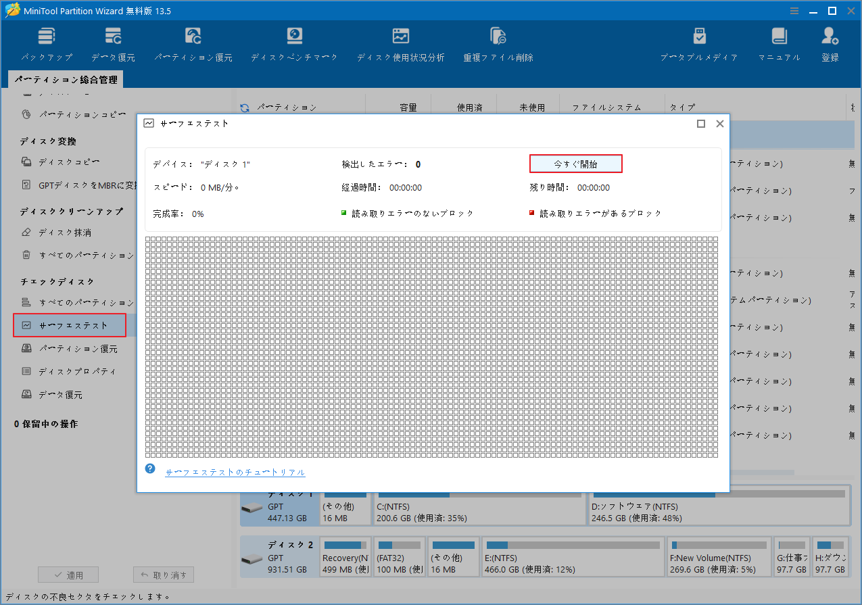Image resolution: width=862 pixels, height=605 pixels.
Task: Click the ブータブルメディア creator icon
Action: [699, 43]
